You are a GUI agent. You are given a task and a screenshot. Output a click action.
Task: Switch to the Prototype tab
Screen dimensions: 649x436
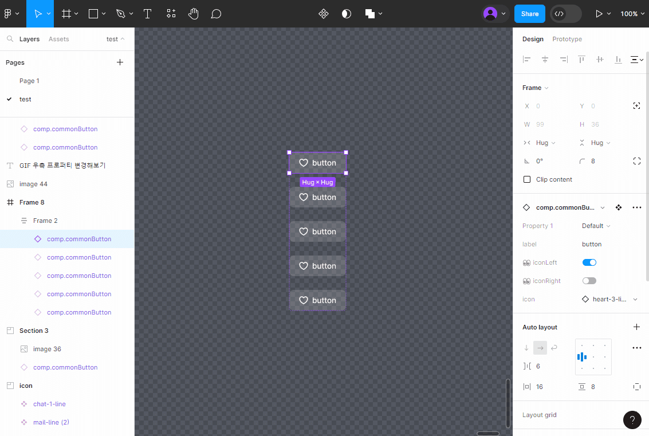pyautogui.click(x=567, y=39)
